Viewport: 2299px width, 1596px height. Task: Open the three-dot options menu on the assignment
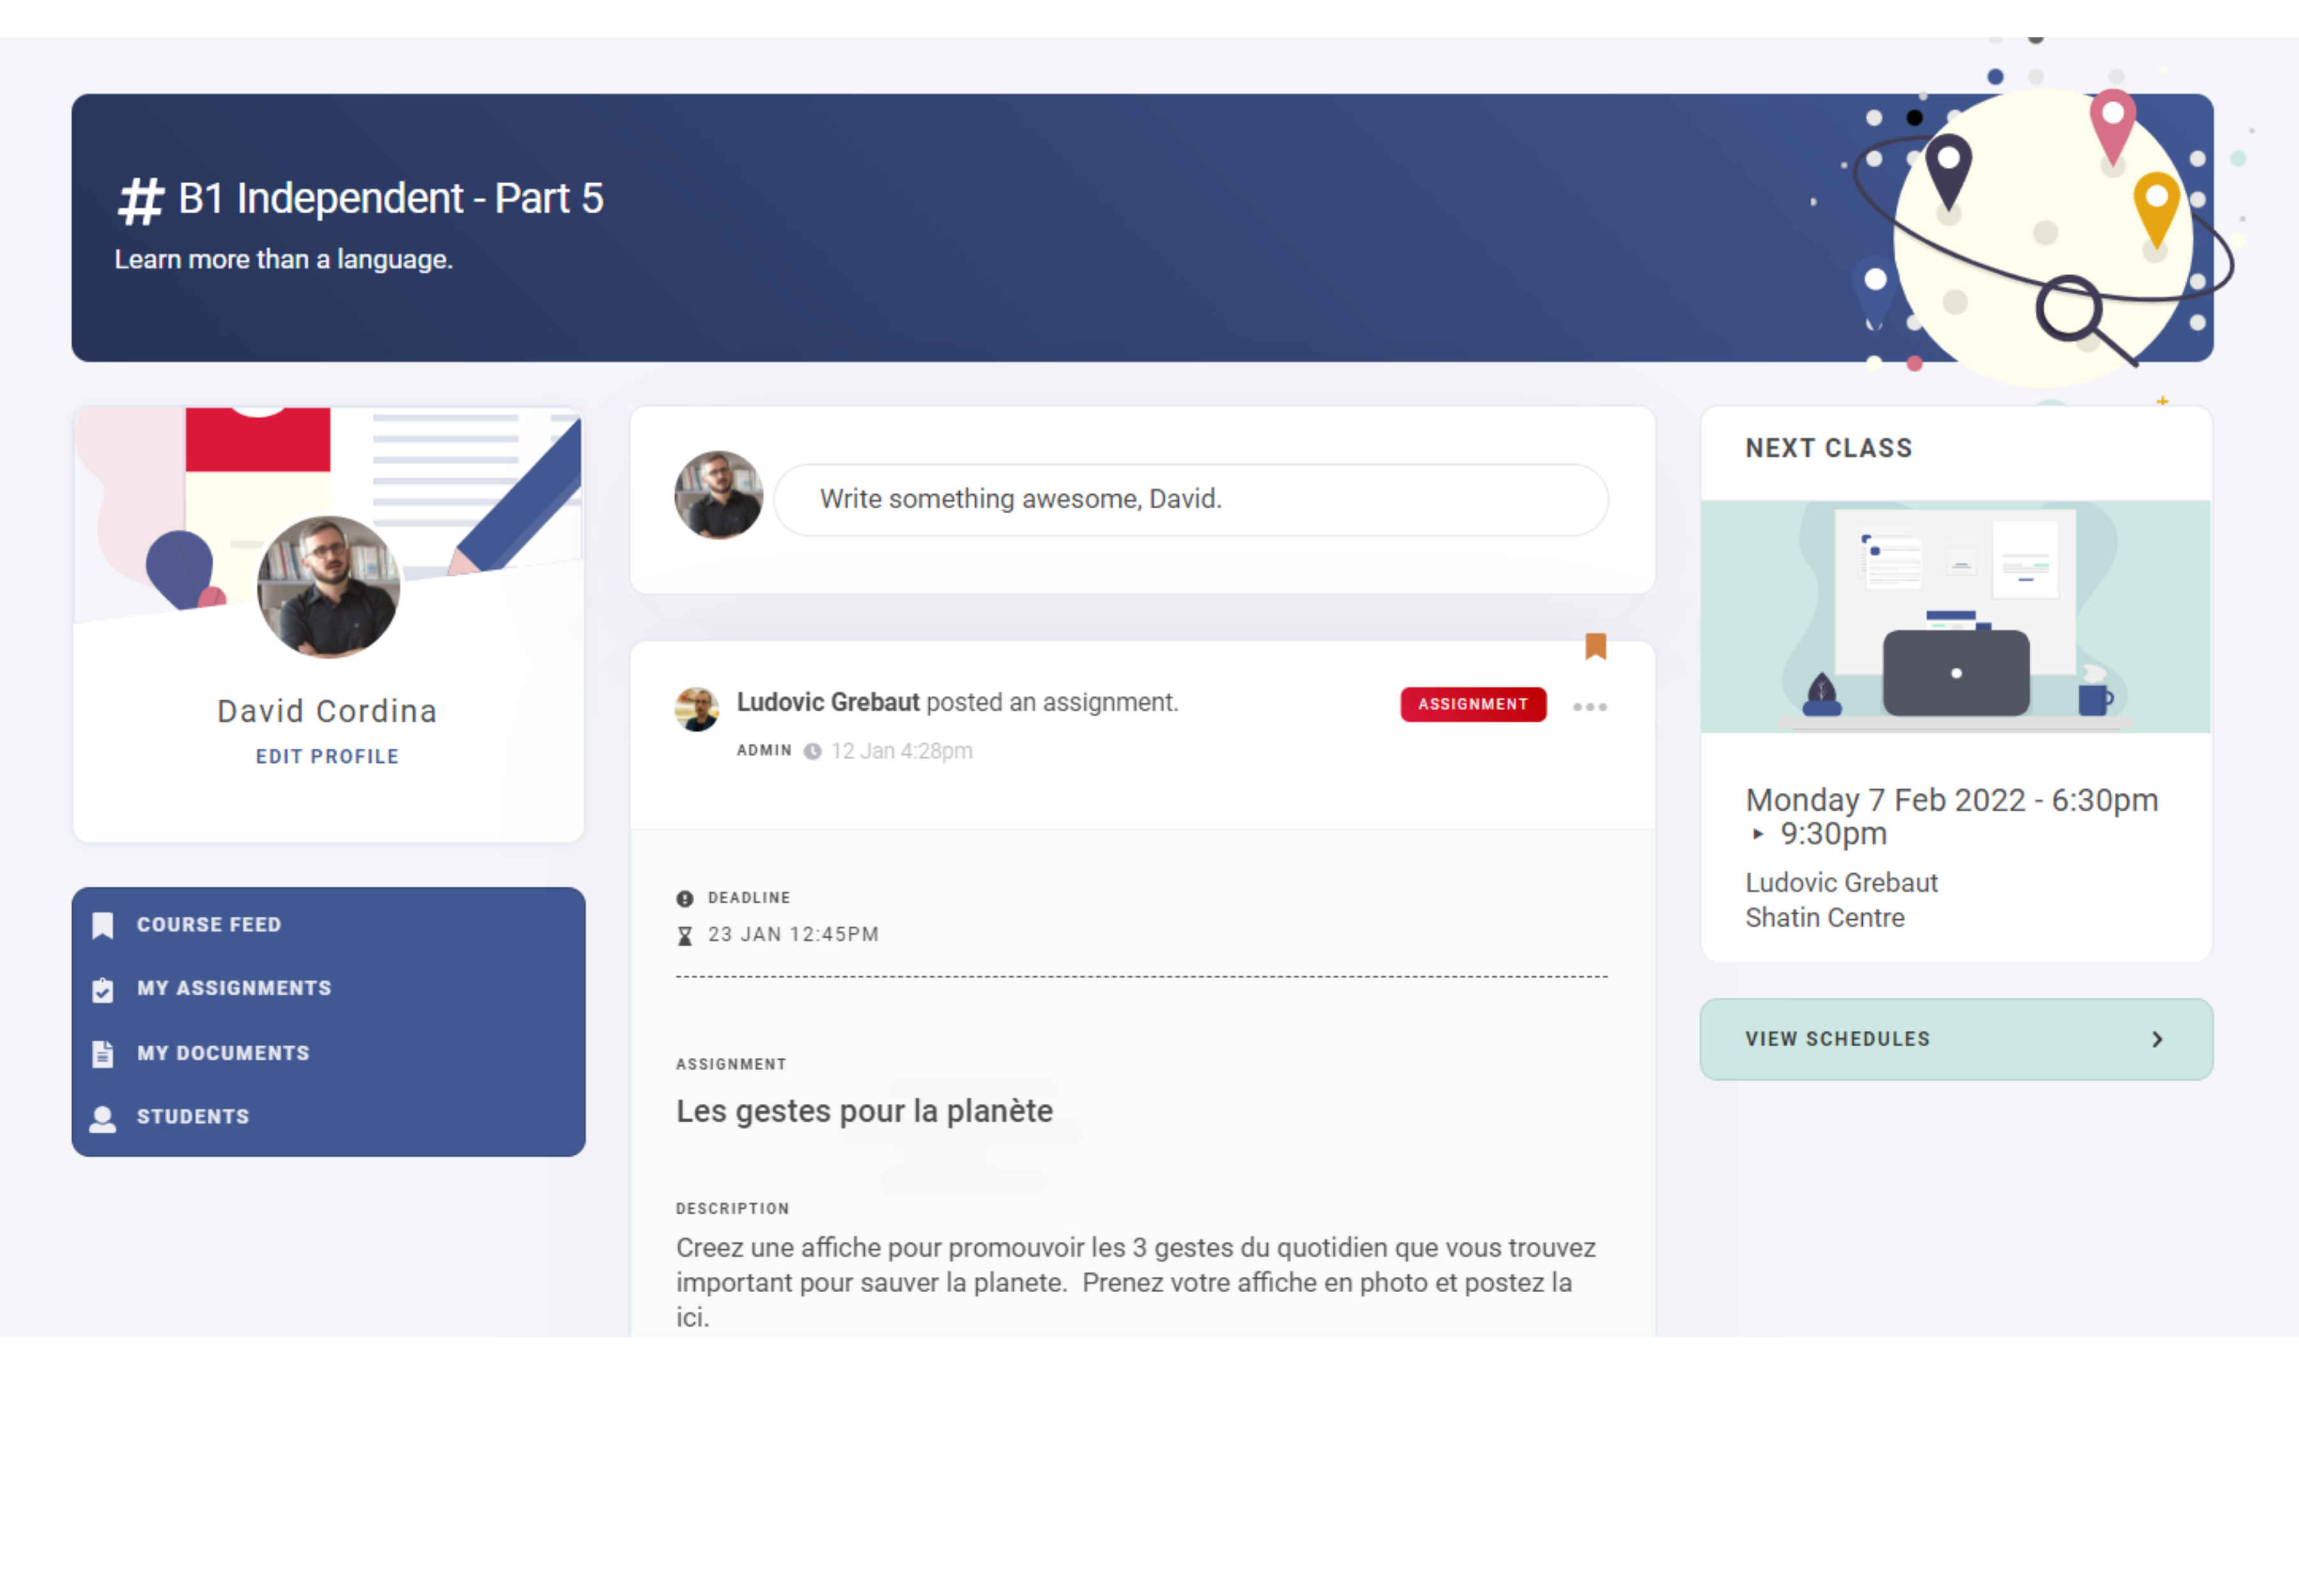point(1590,707)
